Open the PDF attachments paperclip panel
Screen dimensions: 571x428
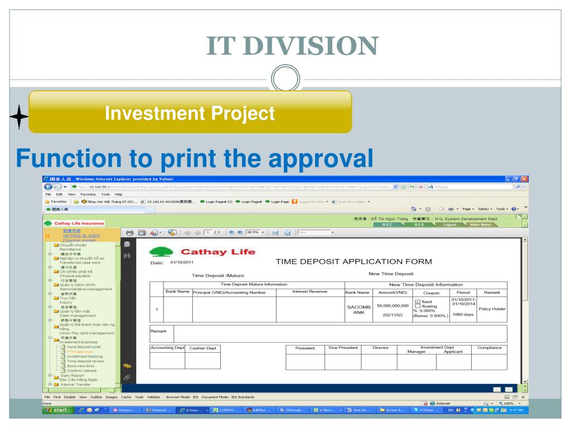pyautogui.click(x=127, y=377)
